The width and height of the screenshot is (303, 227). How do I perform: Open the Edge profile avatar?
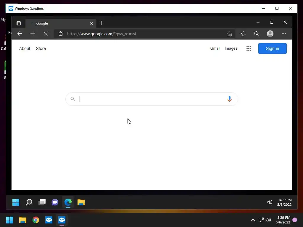[x=270, y=34]
